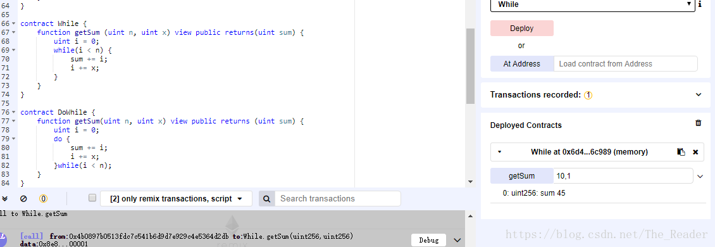Click 'Deployed Contracts' heading text
The height and width of the screenshot is (247, 715).
coord(526,125)
